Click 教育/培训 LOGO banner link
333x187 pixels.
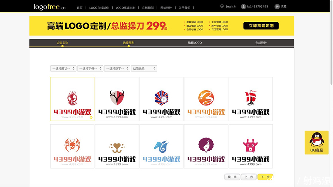pyautogui.click(x=195, y=22)
